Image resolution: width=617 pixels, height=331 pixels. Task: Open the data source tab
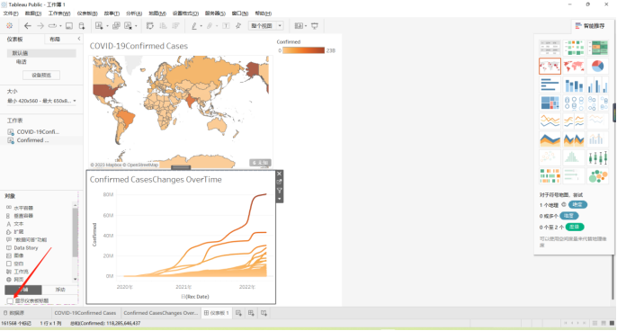(x=14, y=313)
